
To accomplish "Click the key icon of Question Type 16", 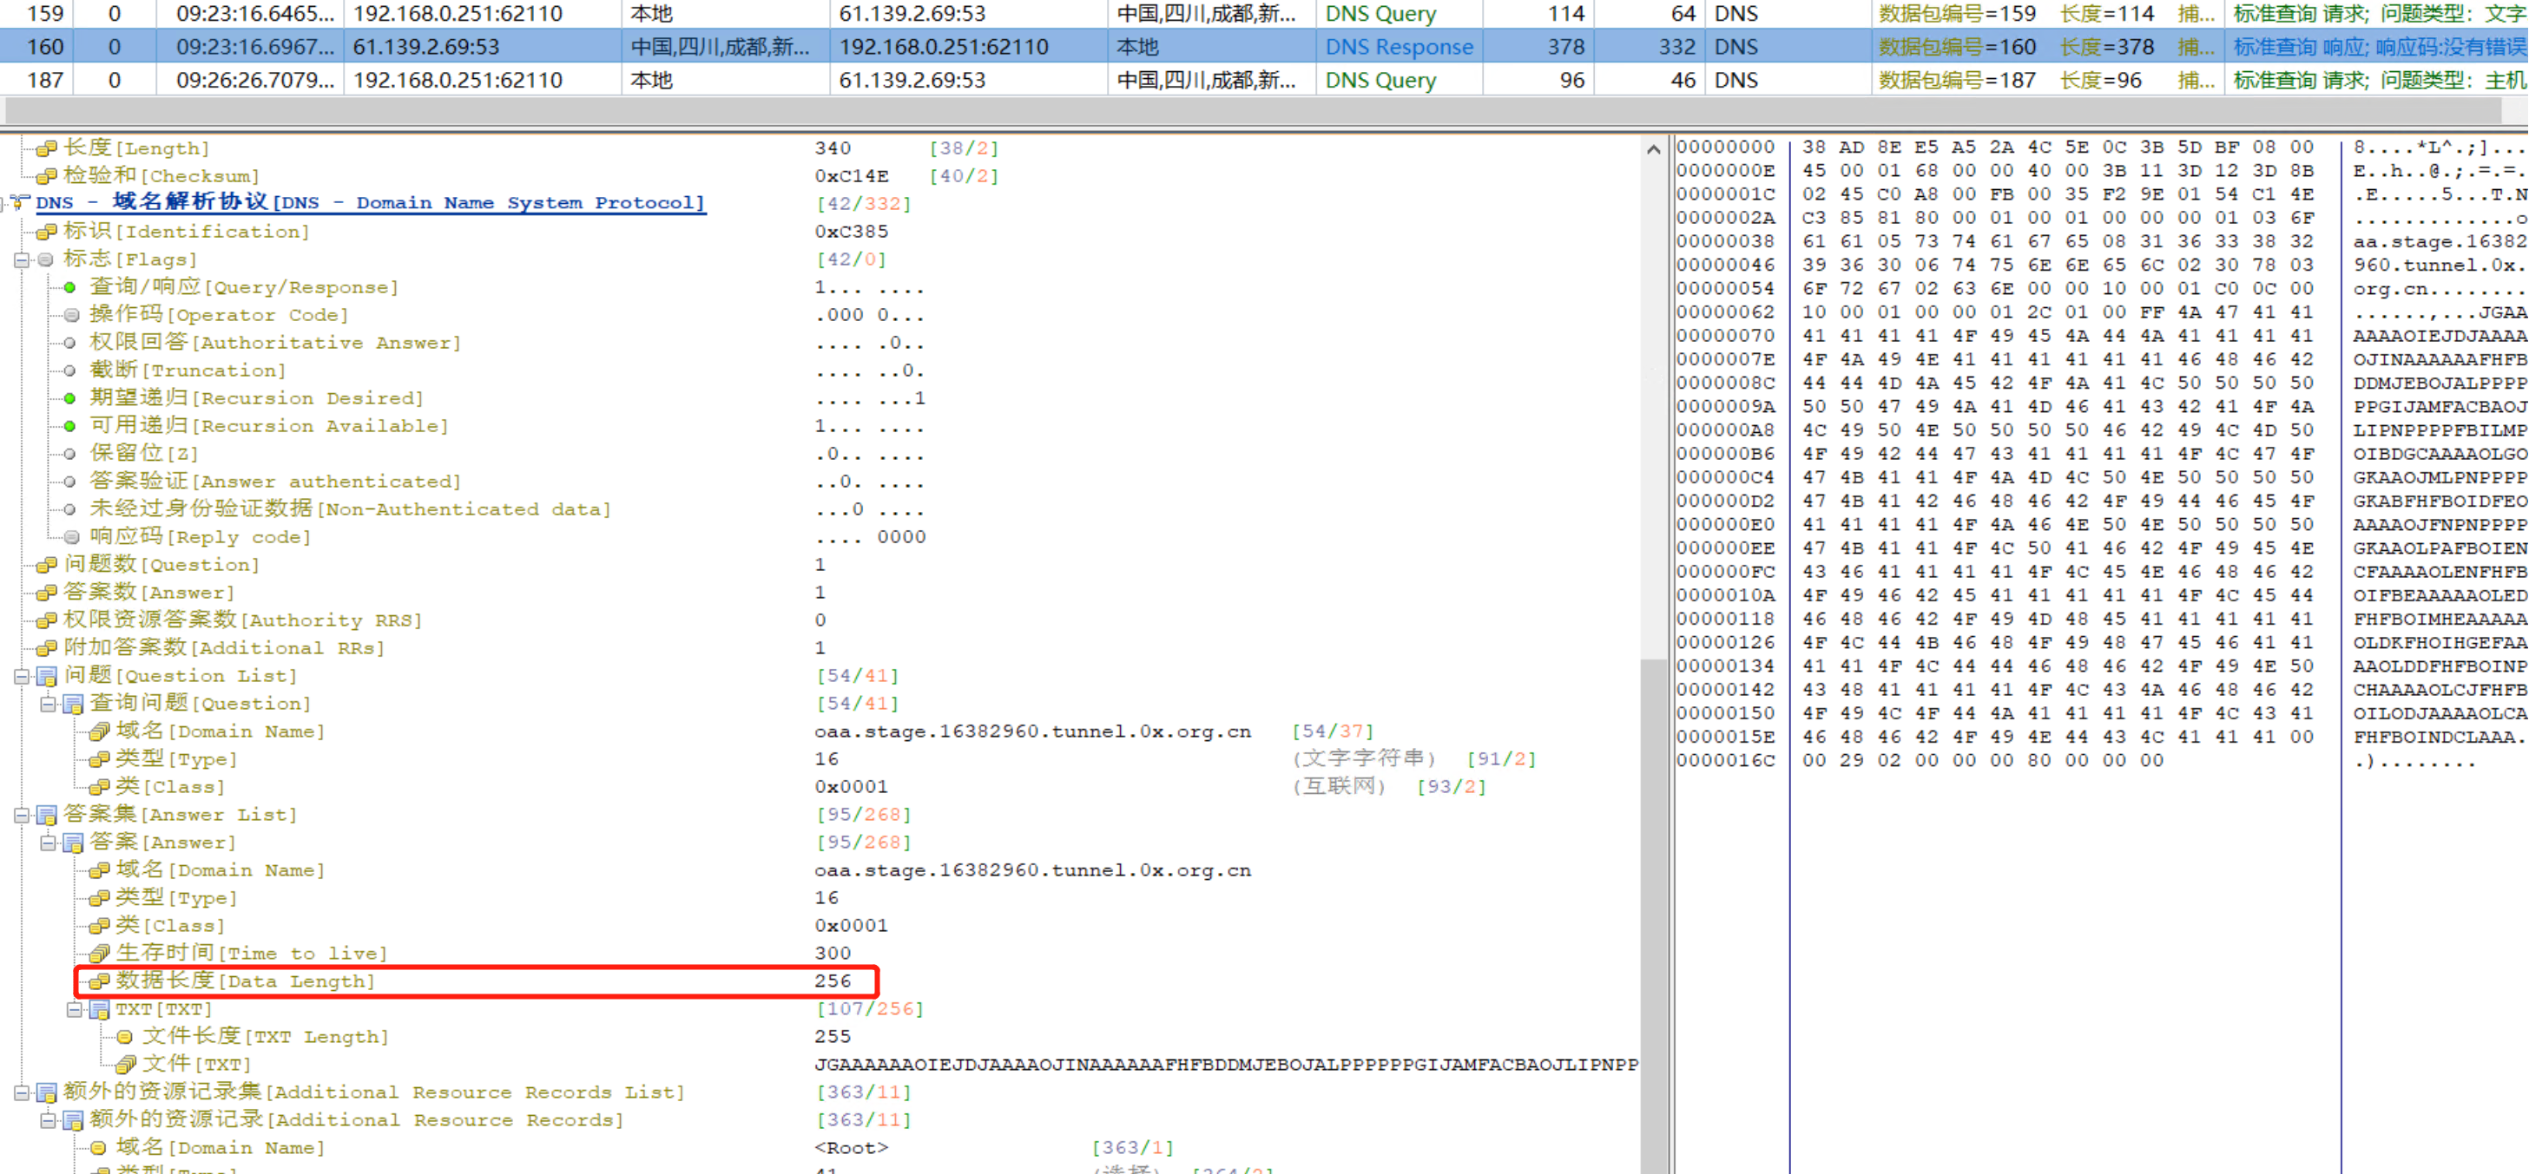I will (x=98, y=760).
